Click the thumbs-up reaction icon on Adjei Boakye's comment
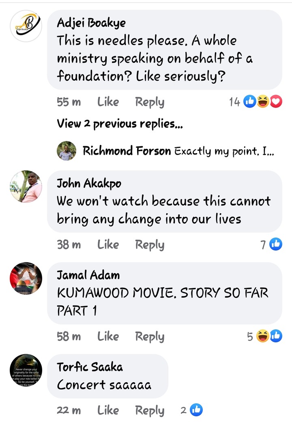The width and height of the screenshot is (292, 422). [x=249, y=102]
